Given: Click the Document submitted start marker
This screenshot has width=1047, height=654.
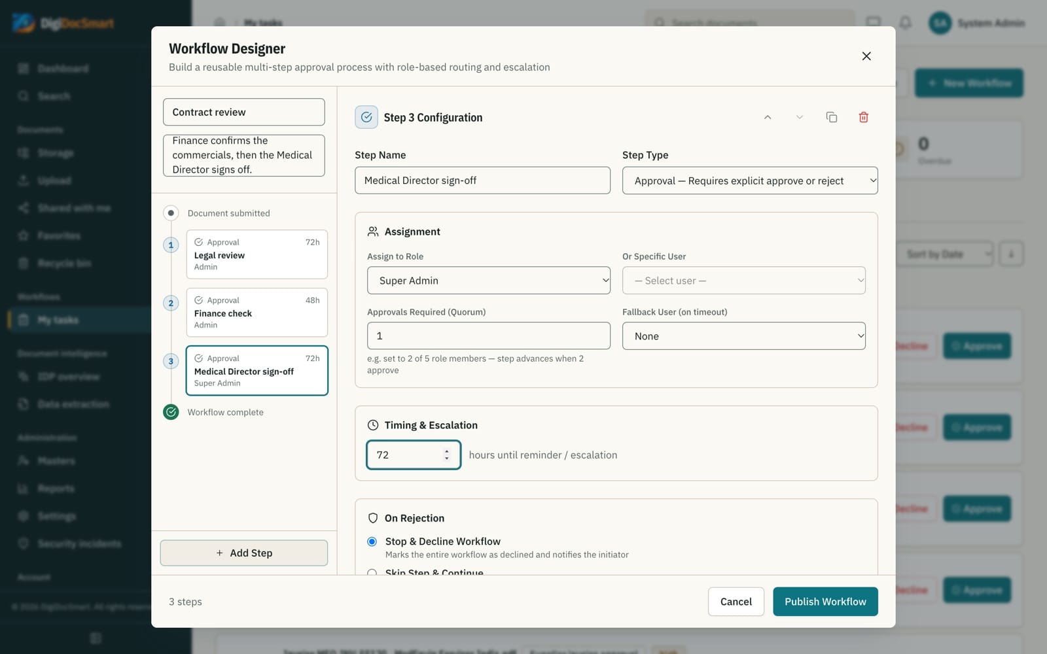Looking at the screenshot, I should (x=171, y=213).
